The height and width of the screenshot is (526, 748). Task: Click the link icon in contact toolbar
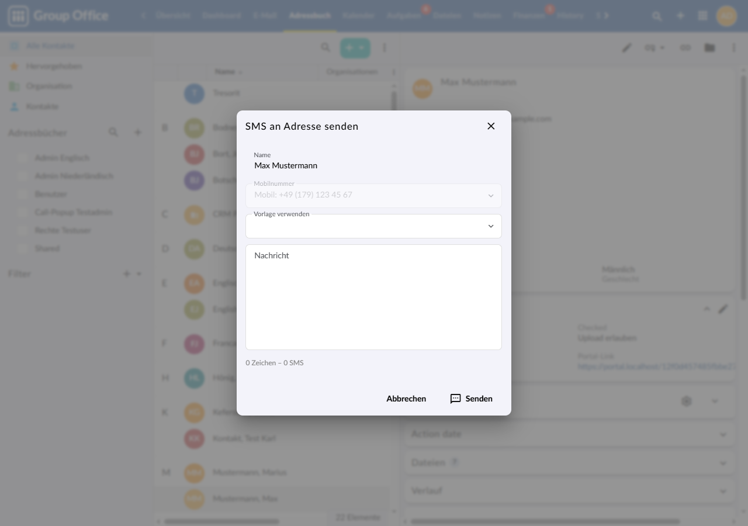click(685, 47)
